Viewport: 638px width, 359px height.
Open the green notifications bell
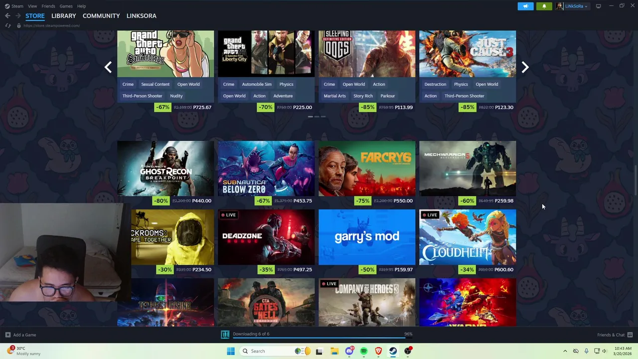click(x=544, y=6)
